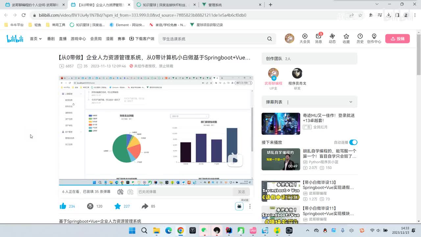
Task: Favorite the video with star icon
Action: [x=117, y=206]
